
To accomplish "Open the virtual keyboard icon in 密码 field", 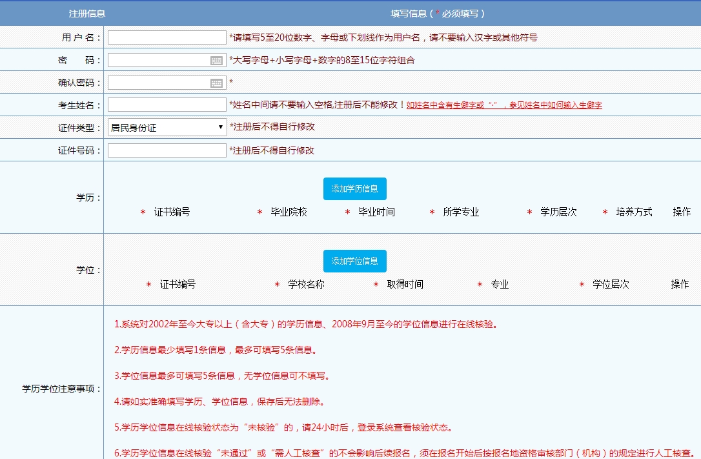I will 216,61.
